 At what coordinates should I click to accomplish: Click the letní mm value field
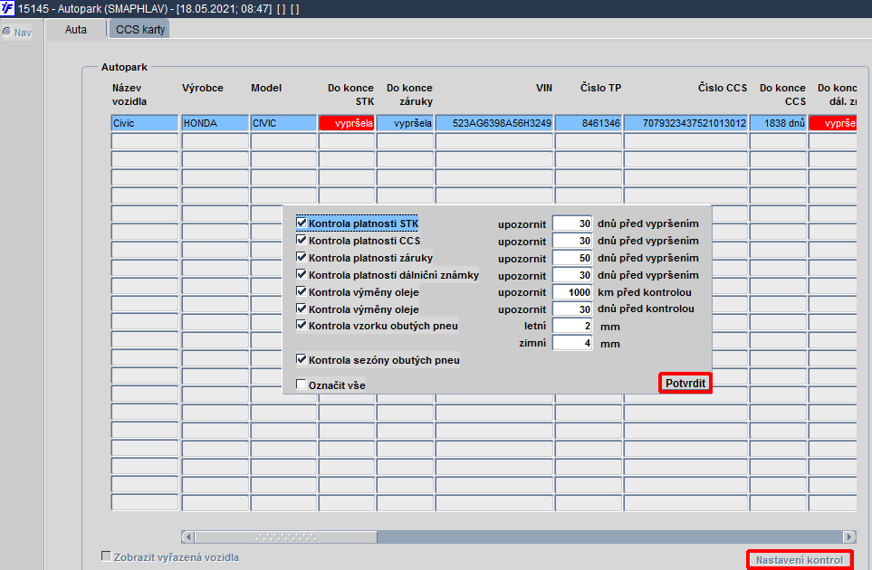coord(572,326)
